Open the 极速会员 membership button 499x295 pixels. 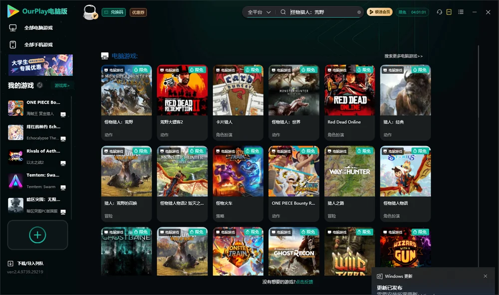(380, 12)
